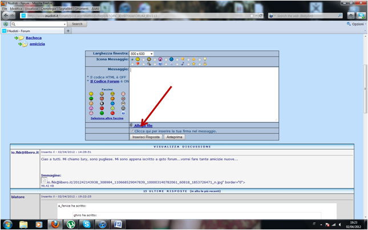The image size is (368, 230).
Task: Click the folder icon next to Bacheca
Action: pyautogui.click(x=21, y=38)
